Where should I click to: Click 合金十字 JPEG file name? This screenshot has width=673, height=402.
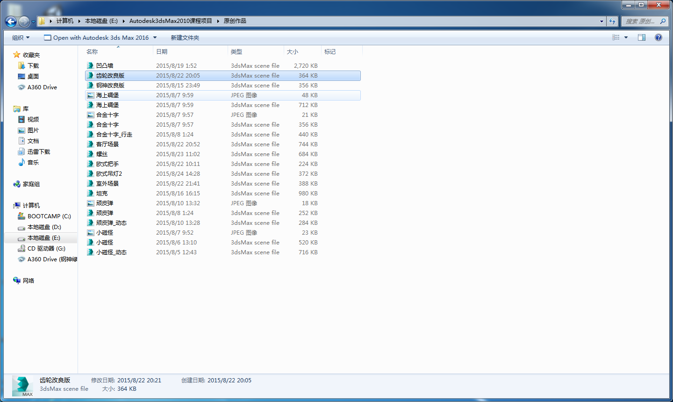coord(107,115)
